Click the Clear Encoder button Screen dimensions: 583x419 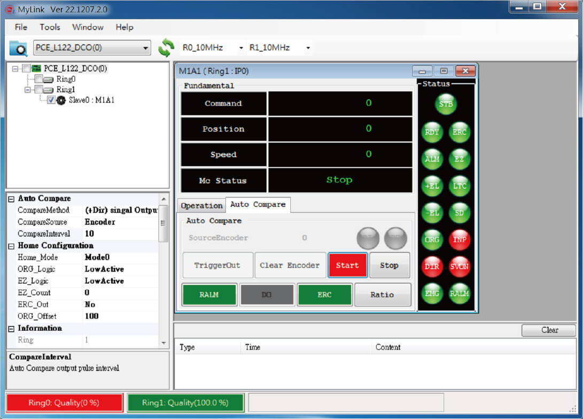pyautogui.click(x=290, y=265)
